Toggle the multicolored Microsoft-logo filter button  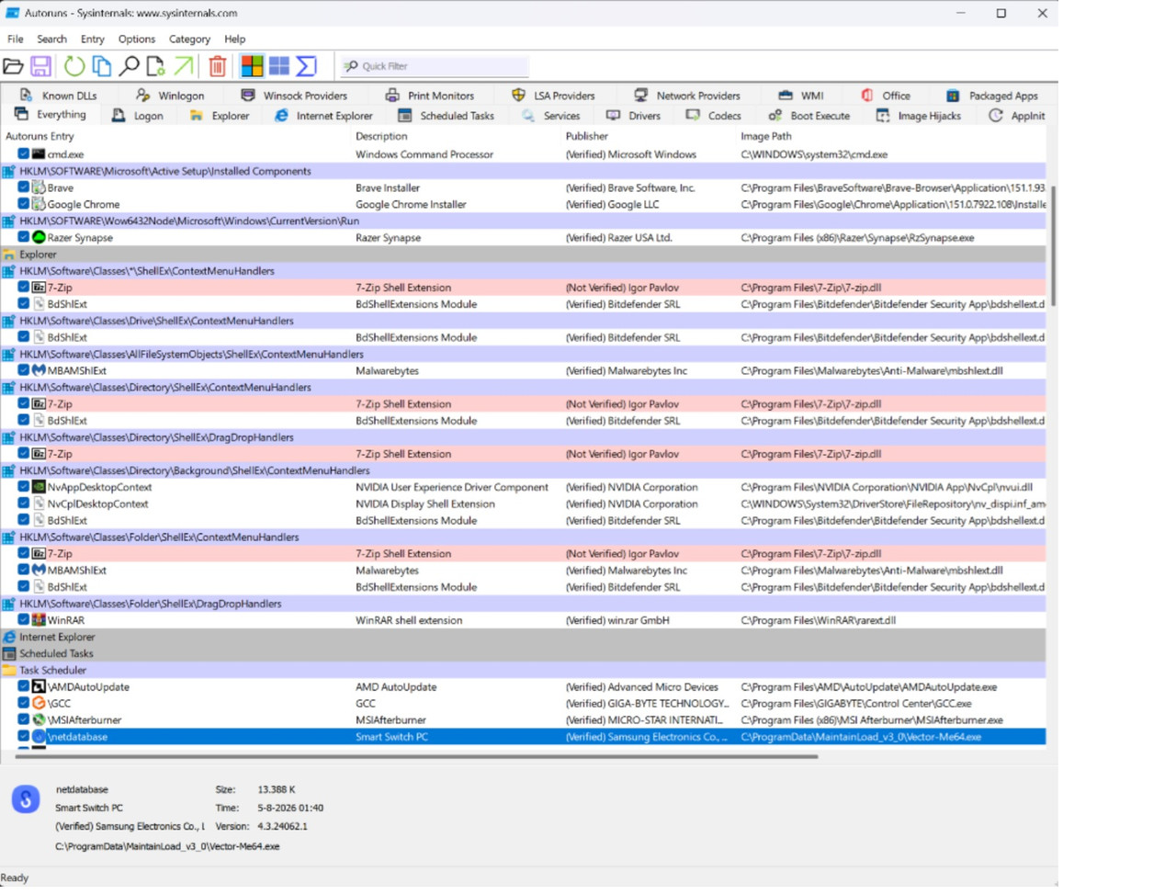pos(252,66)
